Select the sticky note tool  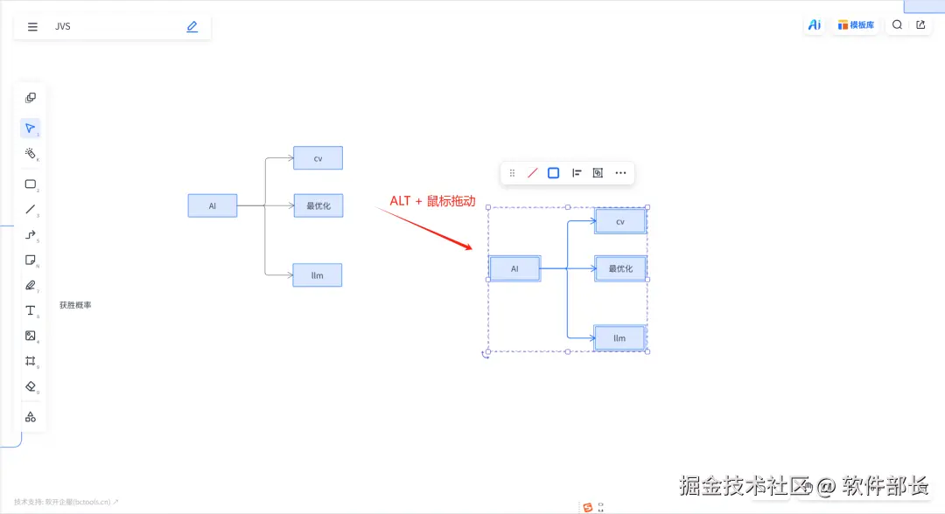(30, 260)
